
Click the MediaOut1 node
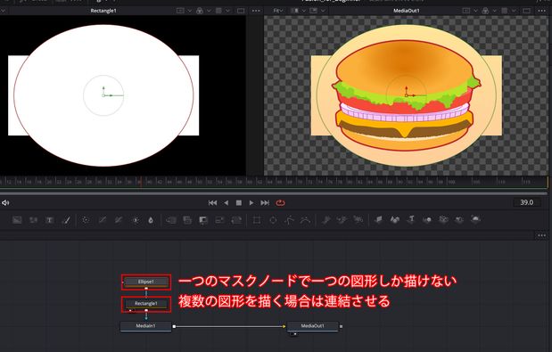(x=313, y=326)
